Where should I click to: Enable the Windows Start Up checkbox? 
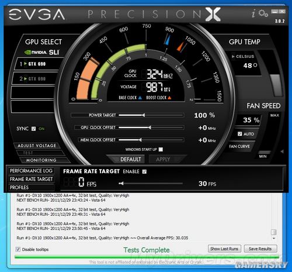[x=161, y=149]
